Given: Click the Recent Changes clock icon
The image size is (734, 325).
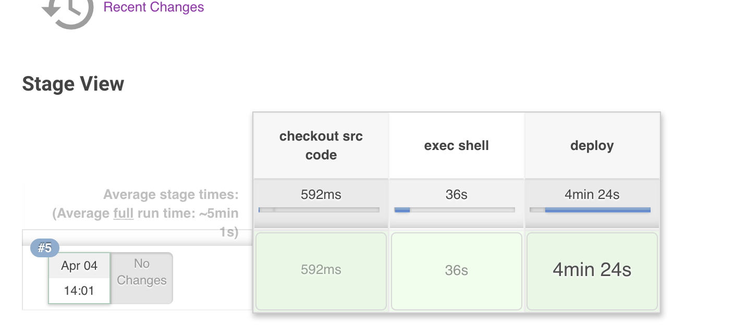Looking at the screenshot, I should (x=68, y=11).
